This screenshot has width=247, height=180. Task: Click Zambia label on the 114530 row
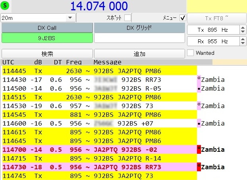point(213,106)
